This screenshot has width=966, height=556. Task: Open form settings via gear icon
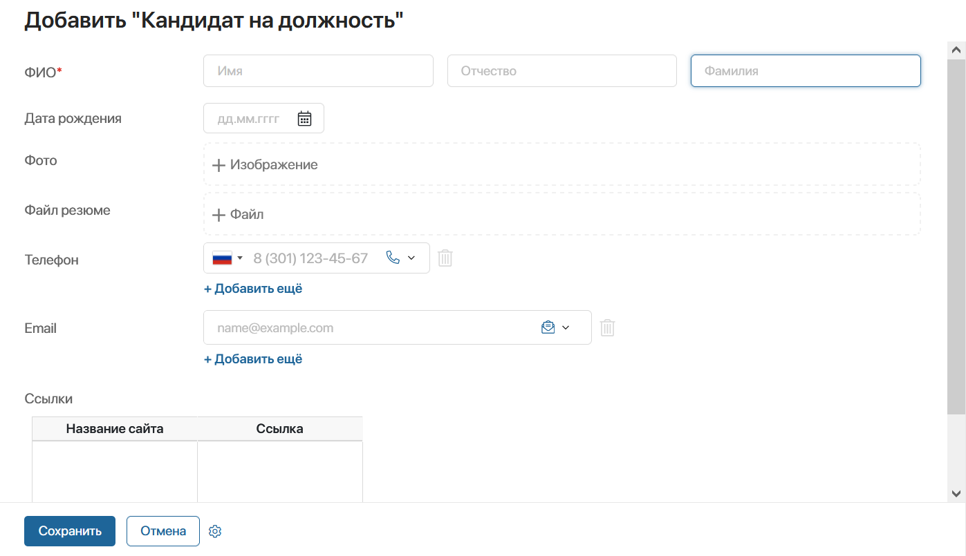214,531
